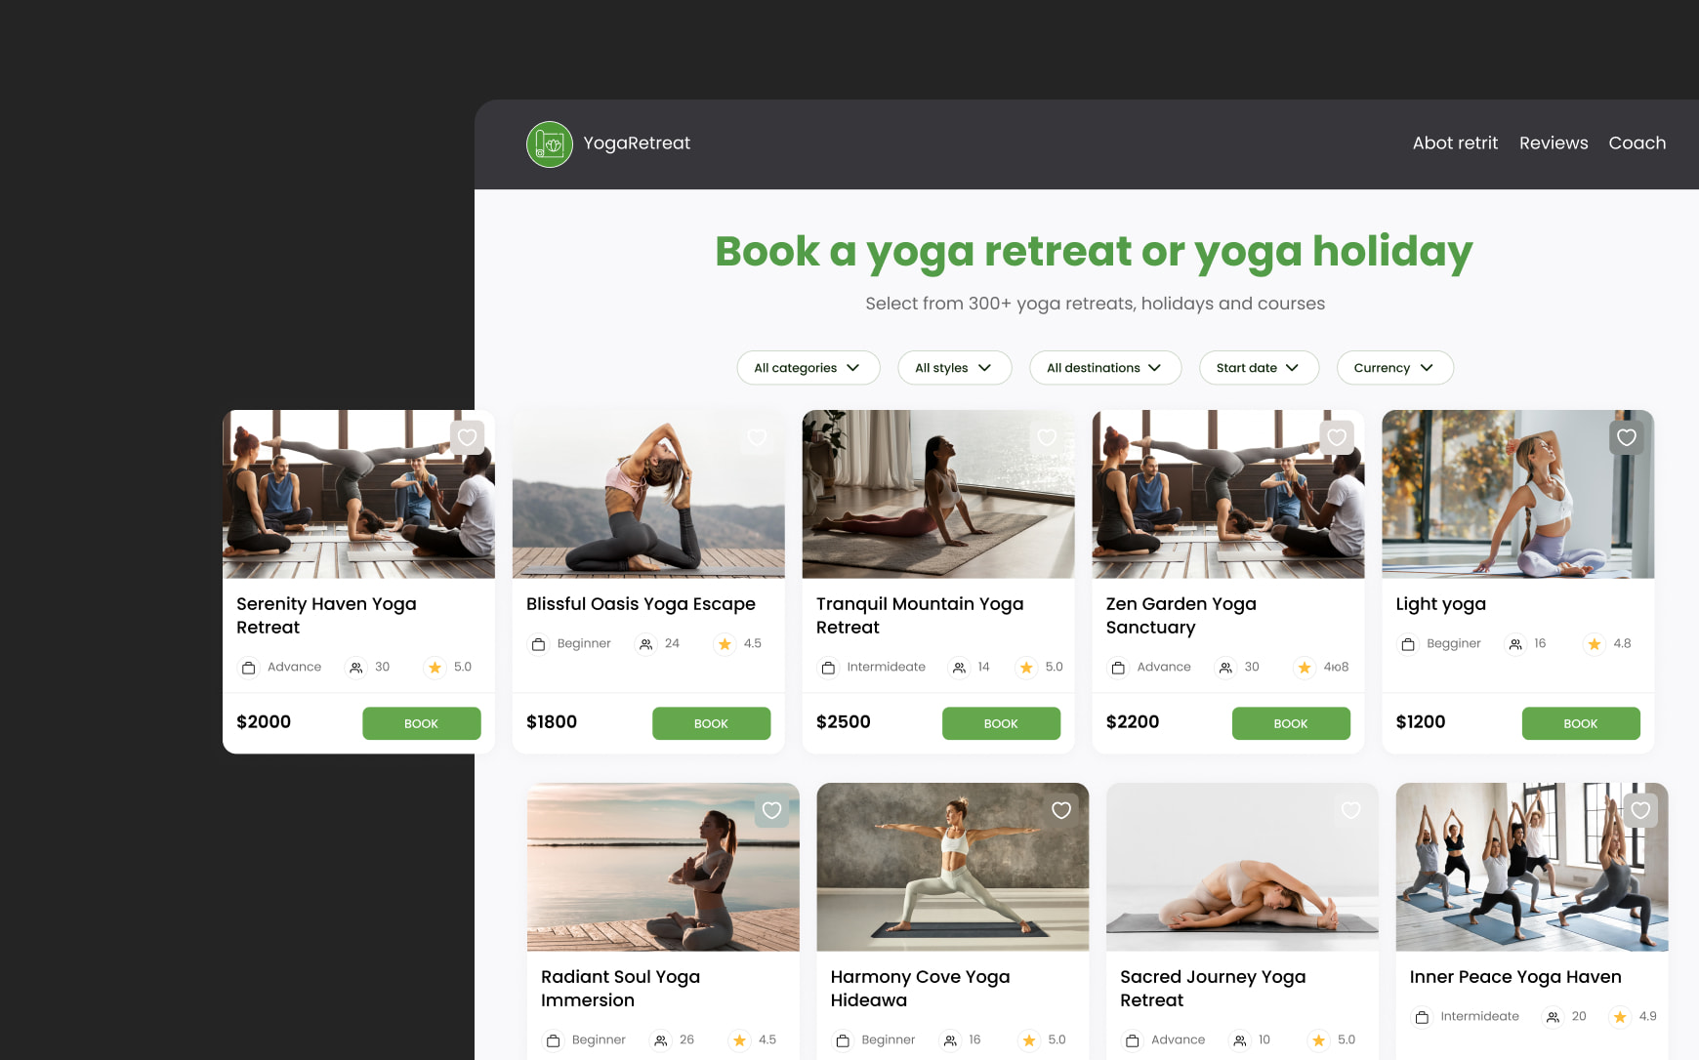Toggle heart on Radiant Soul Yoga Immersion
This screenshot has width=1699, height=1060.
pos(771,810)
